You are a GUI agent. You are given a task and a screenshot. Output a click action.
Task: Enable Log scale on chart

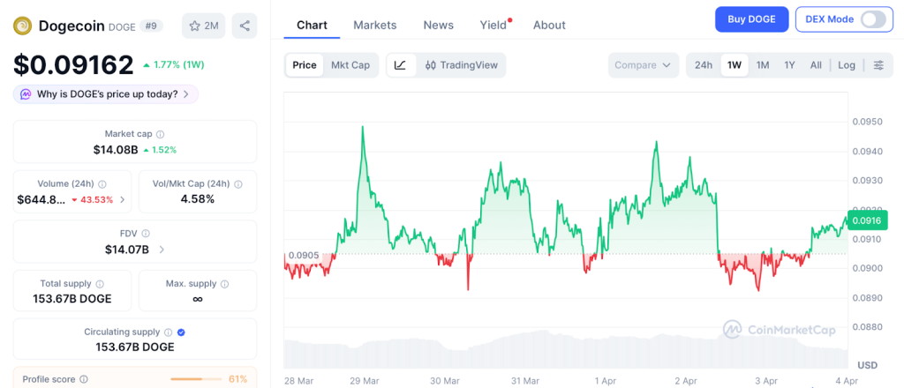[x=847, y=65]
